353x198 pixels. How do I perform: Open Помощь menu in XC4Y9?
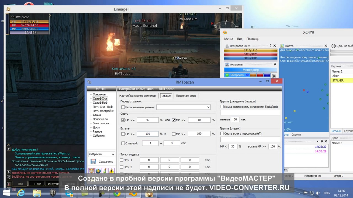[x=253, y=39]
